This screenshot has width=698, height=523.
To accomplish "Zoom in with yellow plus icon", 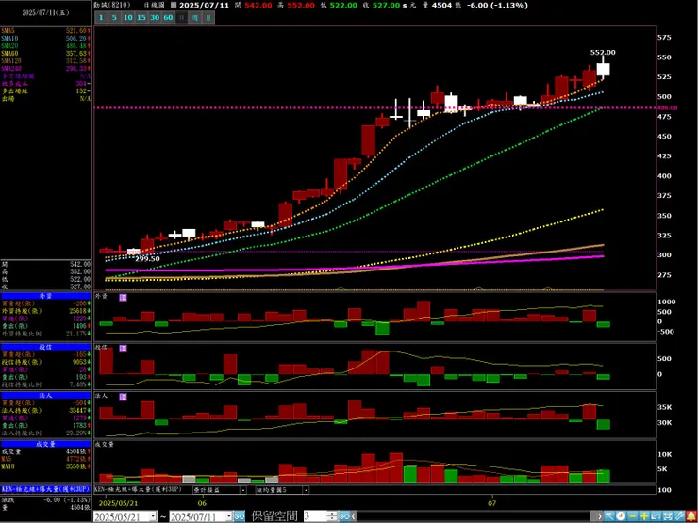I will tap(643, 515).
